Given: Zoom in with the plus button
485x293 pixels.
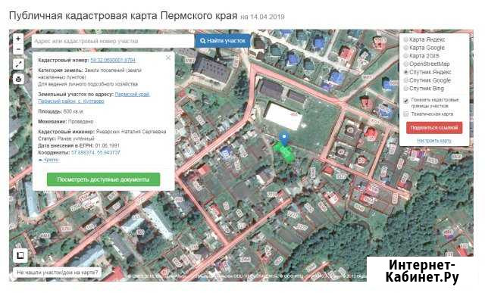Looking at the screenshot, I should tap(18, 39).
